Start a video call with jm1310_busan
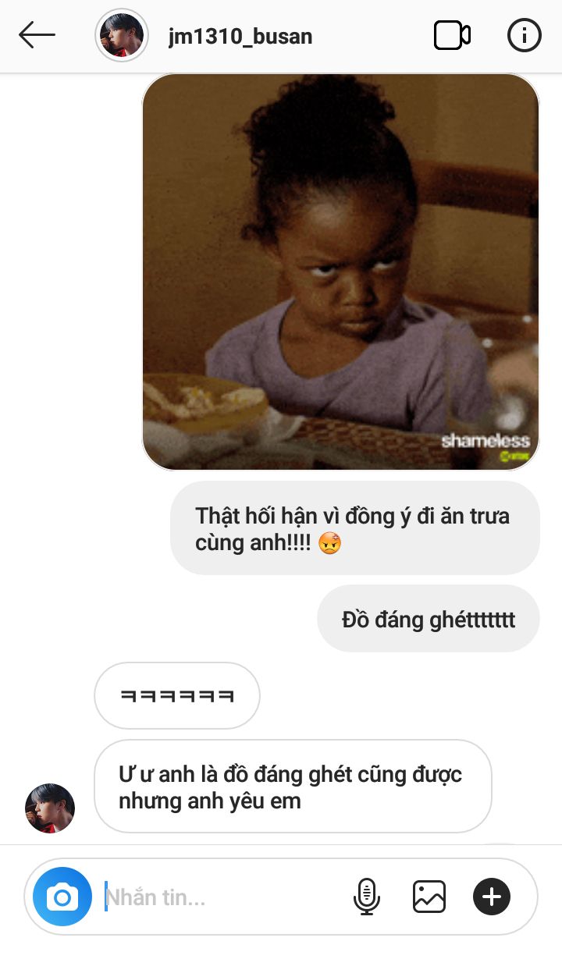Image resolution: width=562 pixels, height=959 pixels. pos(452,35)
